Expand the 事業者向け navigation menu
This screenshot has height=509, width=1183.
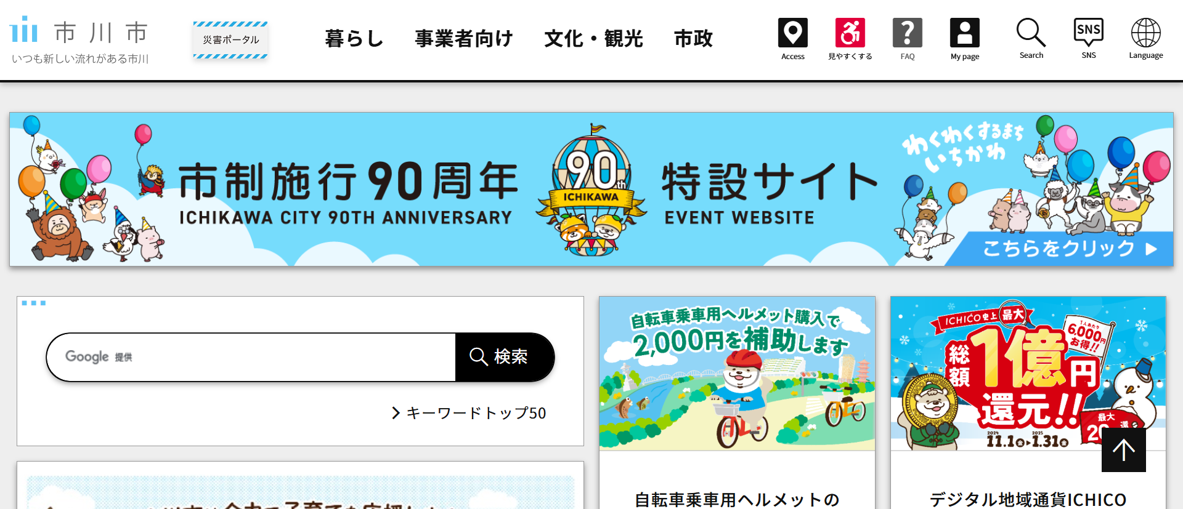(x=464, y=39)
